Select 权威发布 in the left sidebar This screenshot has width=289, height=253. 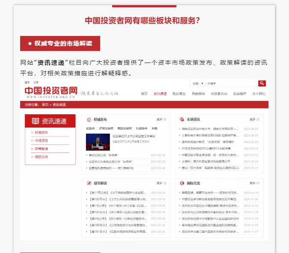tap(42, 132)
